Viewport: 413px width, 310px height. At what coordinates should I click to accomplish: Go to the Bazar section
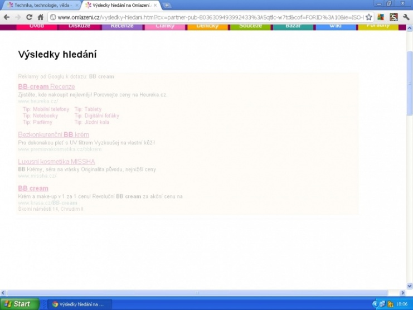293,26
